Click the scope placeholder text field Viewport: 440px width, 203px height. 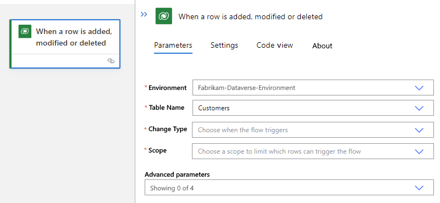[313, 151]
